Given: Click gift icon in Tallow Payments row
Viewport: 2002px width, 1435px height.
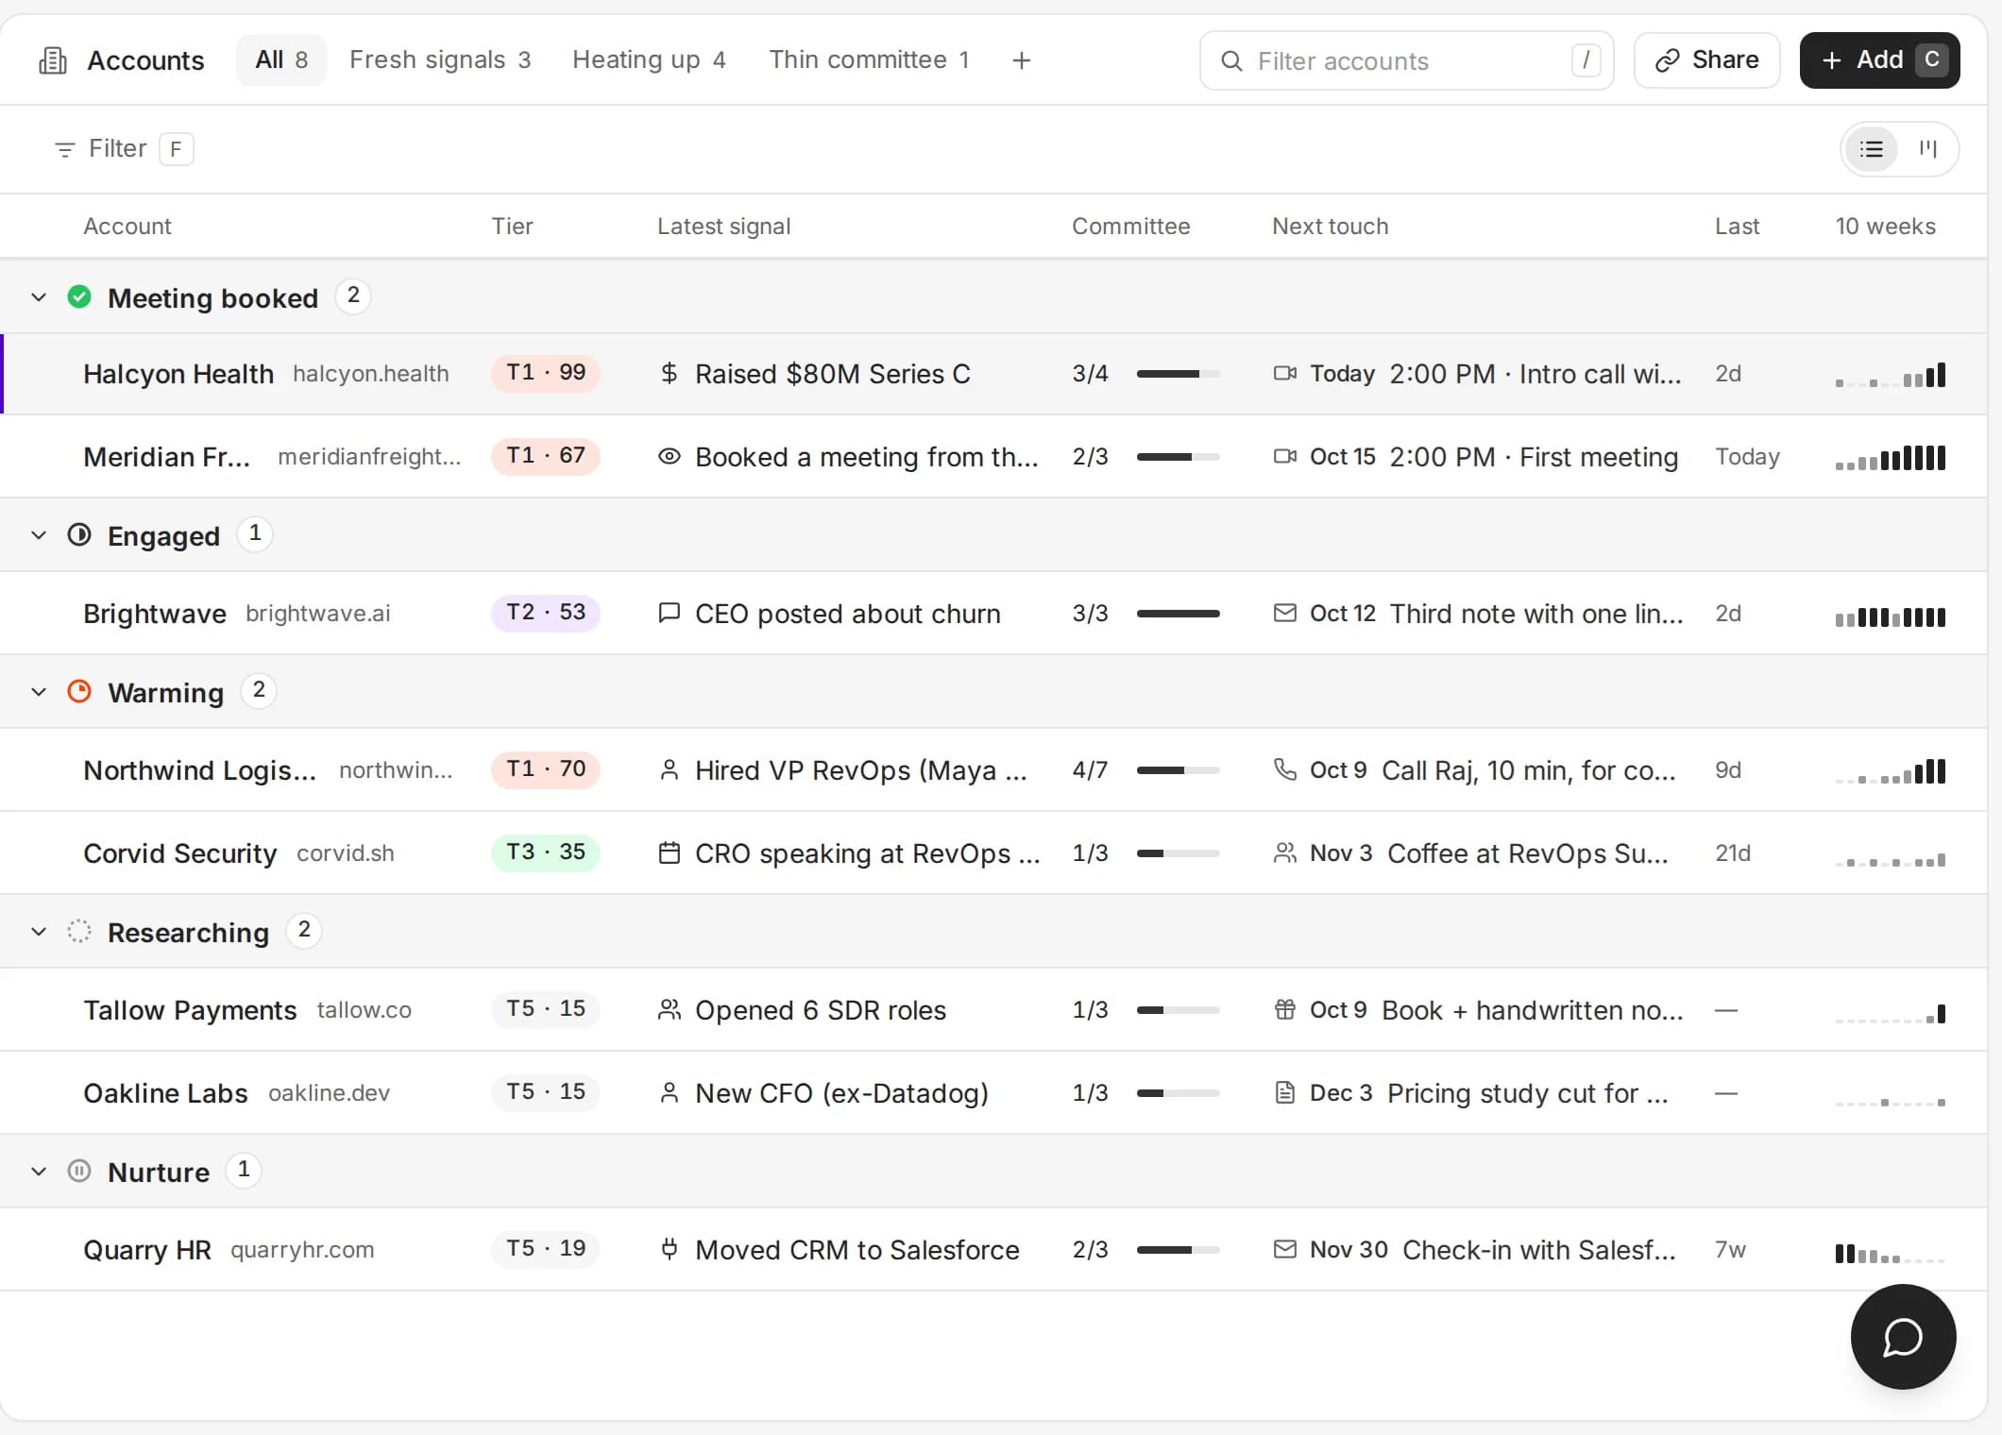Looking at the screenshot, I should [1284, 1010].
